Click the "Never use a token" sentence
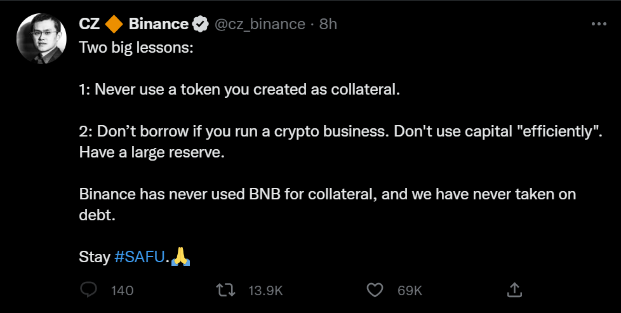The height and width of the screenshot is (313, 621). tap(239, 90)
